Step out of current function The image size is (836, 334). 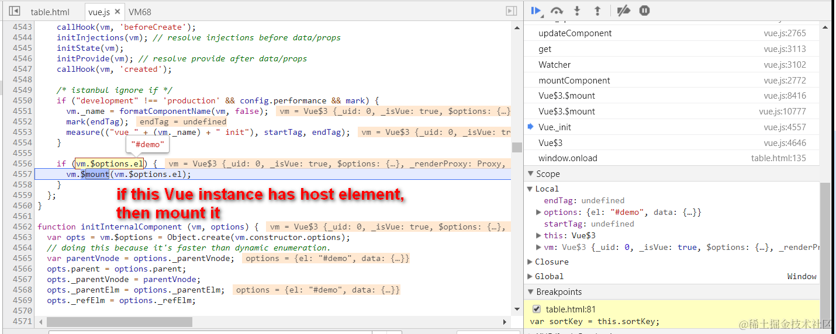(597, 11)
